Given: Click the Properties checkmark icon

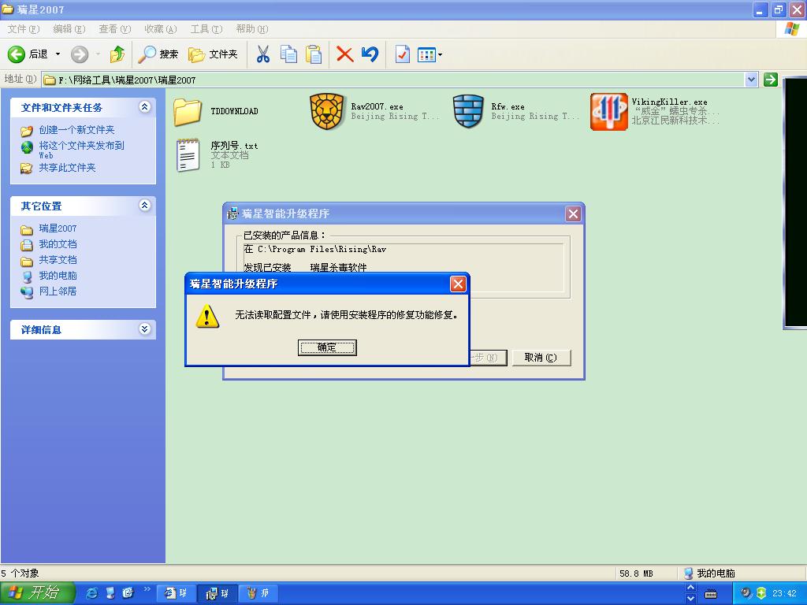Looking at the screenshot, I should [403, 54].
